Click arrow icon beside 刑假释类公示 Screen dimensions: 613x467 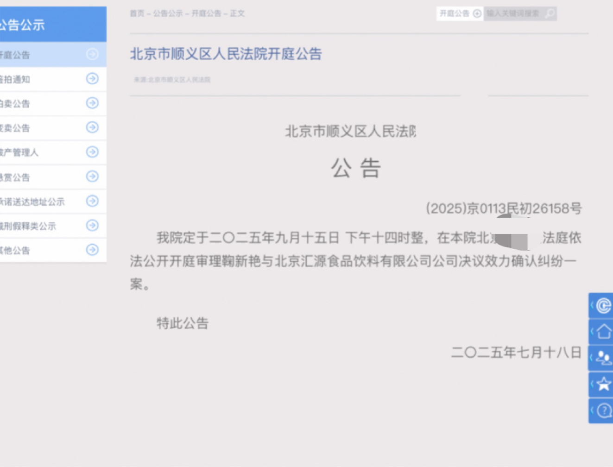93,226
